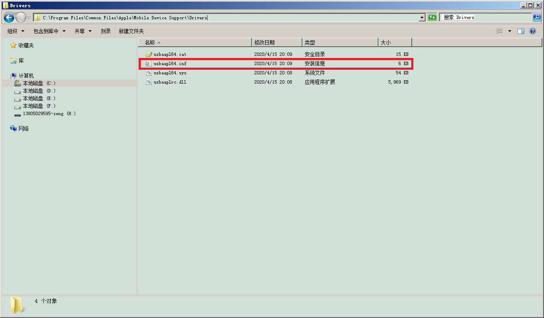Screen dimensions: 544x318
Task: Select 本地磁盘 (E:) in the tree
Action: click(x=39, y=99)
